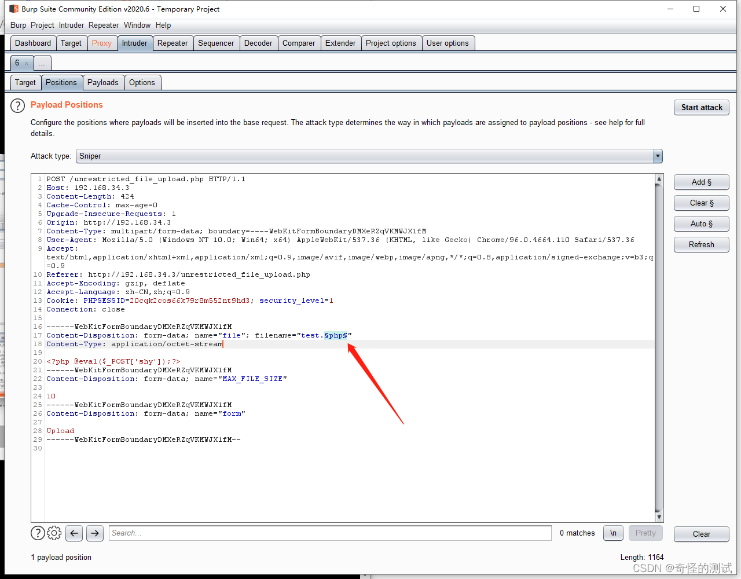741x579 pixels.
Task: Click the Start attack button
Action: coord(702,108)
